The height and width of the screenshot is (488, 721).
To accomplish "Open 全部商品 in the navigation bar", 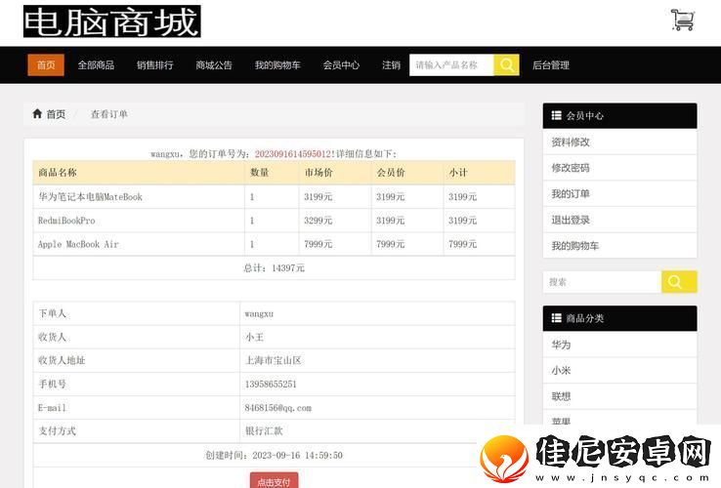I will tap(96, 64).
